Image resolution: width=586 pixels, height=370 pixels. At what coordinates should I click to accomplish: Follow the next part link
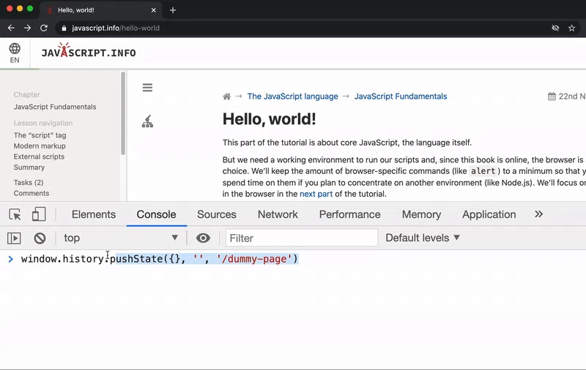point(316,194)
